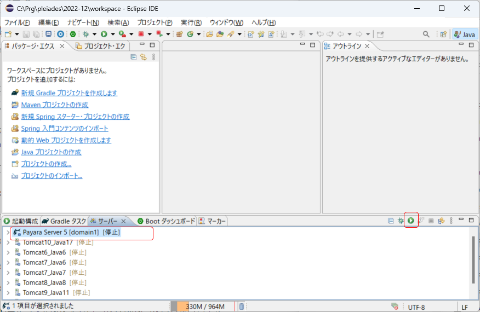Screen dimensions: 480x312
Task: Switch to 起動構成 tab
Action: pyautogui.click(x=21, y=221)
